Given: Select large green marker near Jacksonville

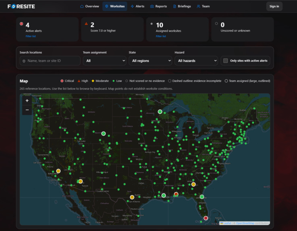Looking at the screenshot, I should point(202,197).
